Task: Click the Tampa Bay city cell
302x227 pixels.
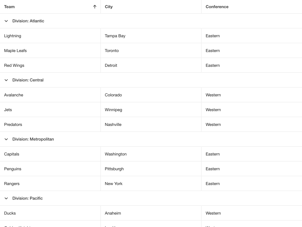Action: click(x=115, y=36)
